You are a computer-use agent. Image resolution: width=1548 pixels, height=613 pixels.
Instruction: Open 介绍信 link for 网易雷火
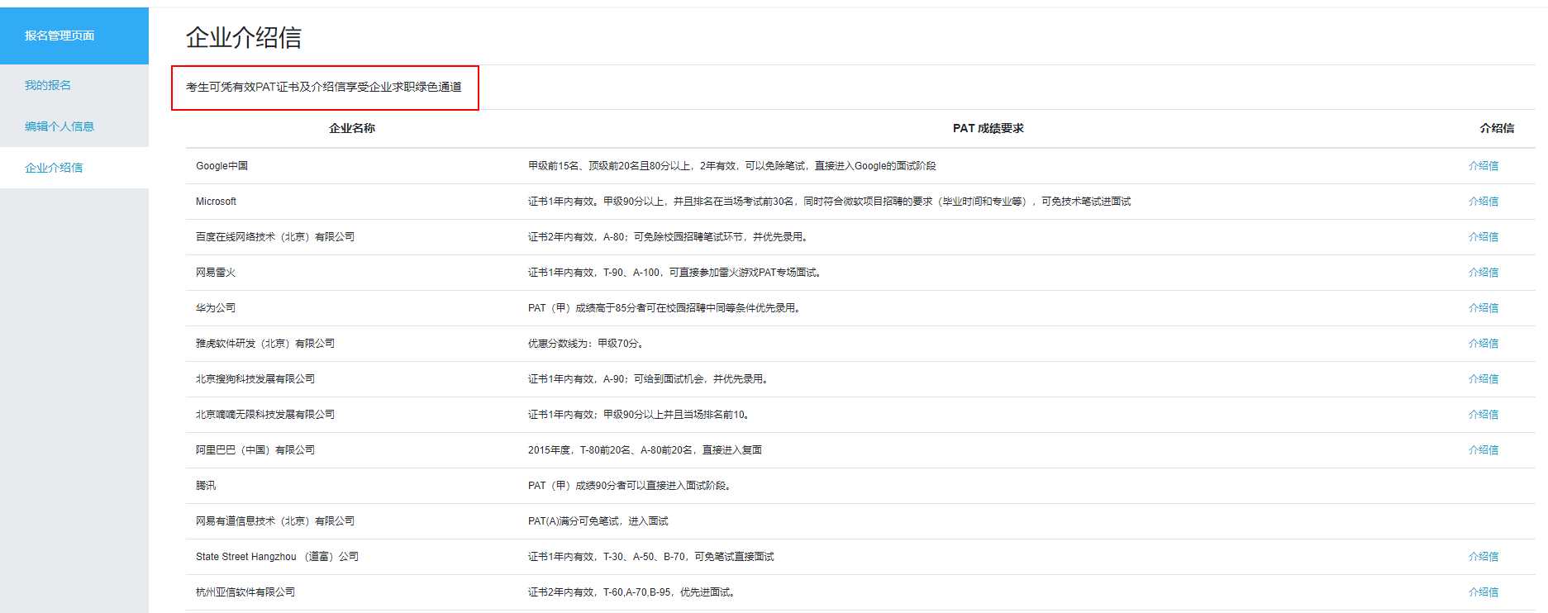click(x=1484, y=273)
